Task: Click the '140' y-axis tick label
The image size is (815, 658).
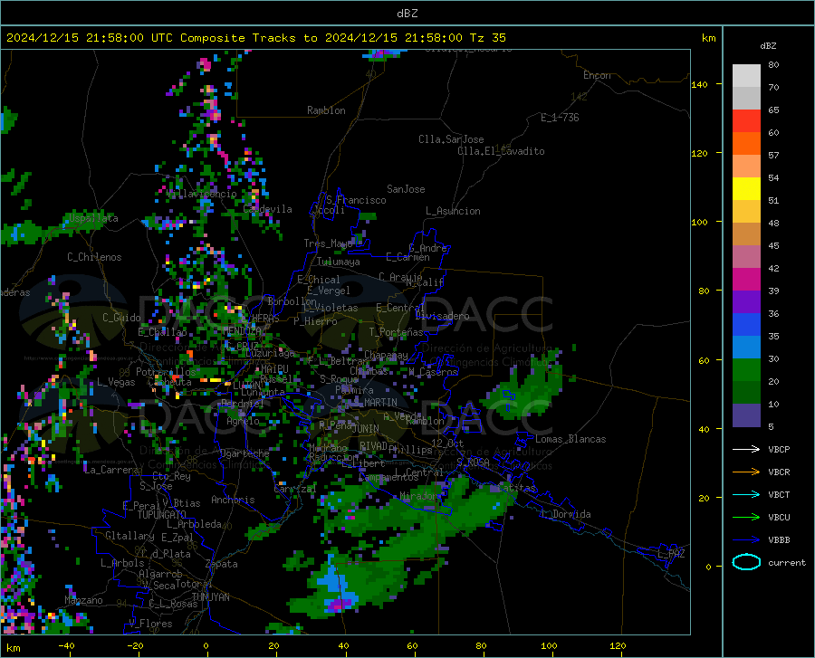Action: 699,85
